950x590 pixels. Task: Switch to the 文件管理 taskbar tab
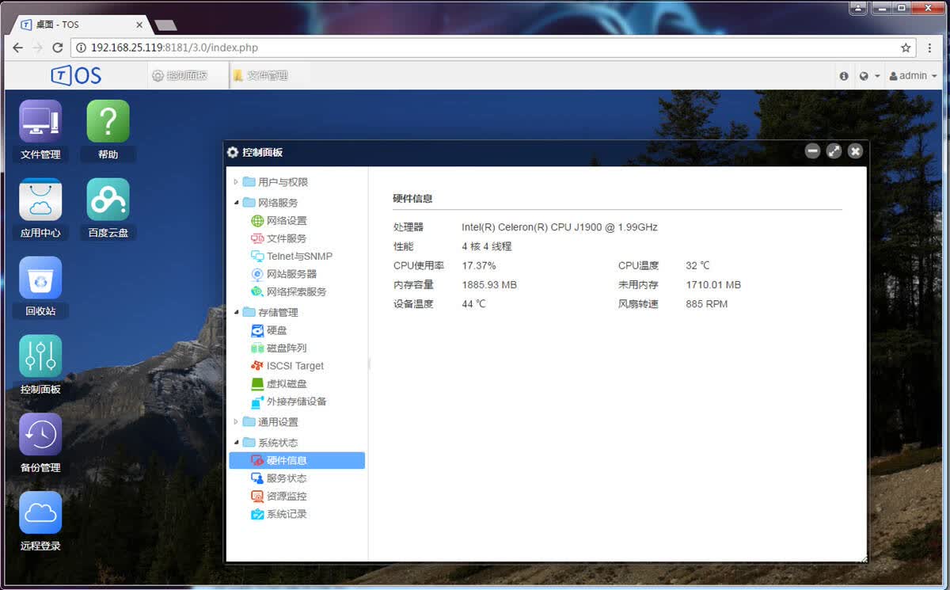point(260,76)
